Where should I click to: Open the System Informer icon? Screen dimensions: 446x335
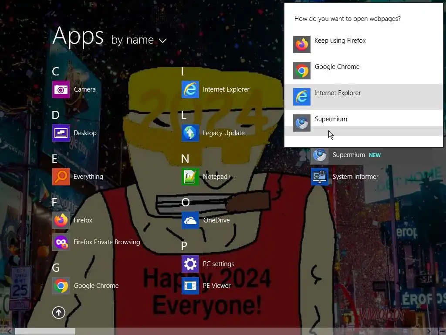320,177
